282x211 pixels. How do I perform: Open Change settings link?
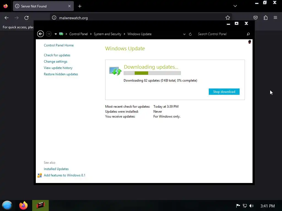(x=56, y=61)
